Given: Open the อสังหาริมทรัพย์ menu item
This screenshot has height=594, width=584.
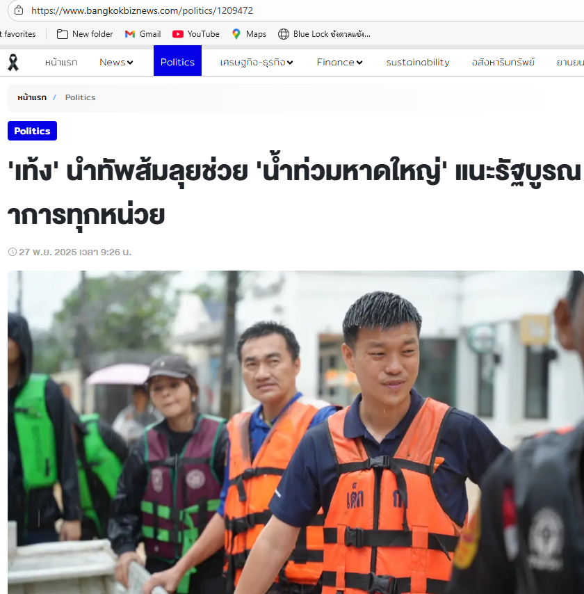Looking at the screenshot, I should click(x=503, y=62).
